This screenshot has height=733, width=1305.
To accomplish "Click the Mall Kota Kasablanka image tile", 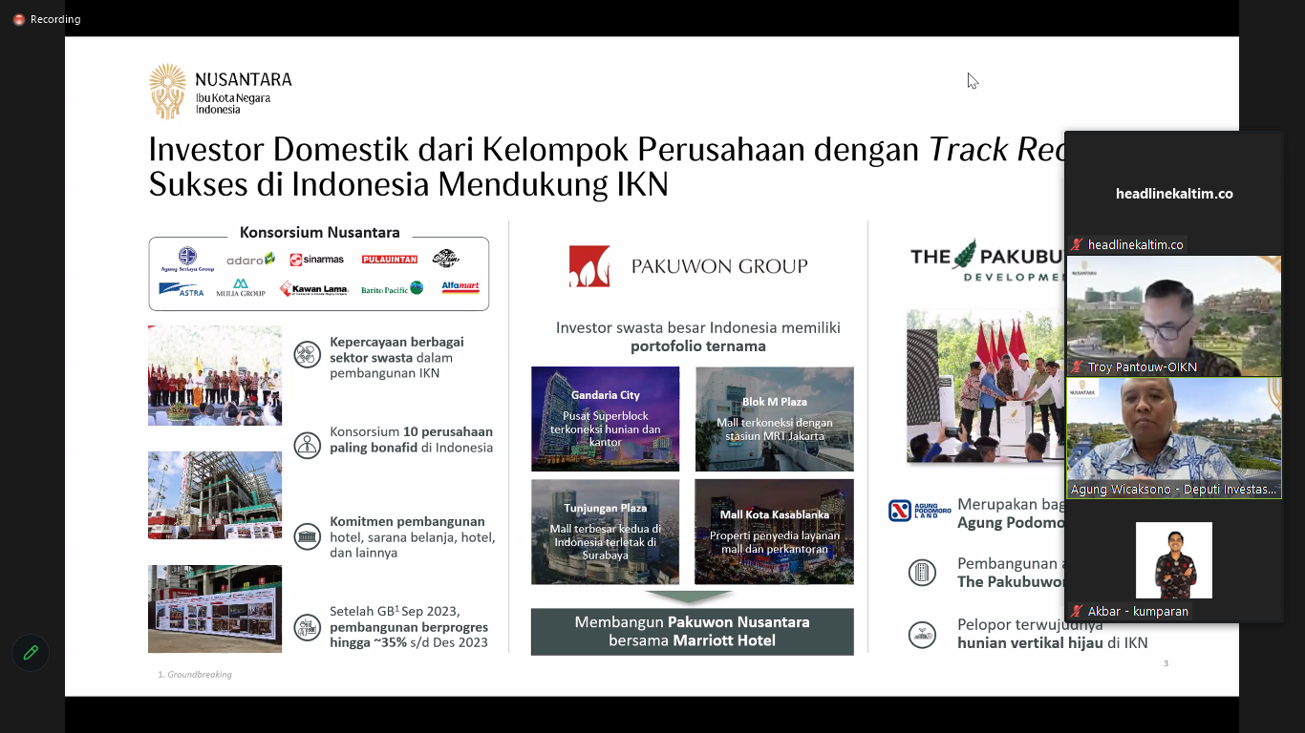I will (x=774, y=532).
